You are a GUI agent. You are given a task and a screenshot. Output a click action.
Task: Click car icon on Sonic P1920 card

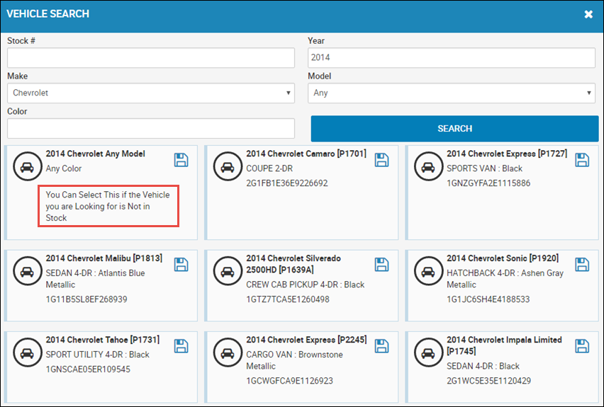point(428,271)
